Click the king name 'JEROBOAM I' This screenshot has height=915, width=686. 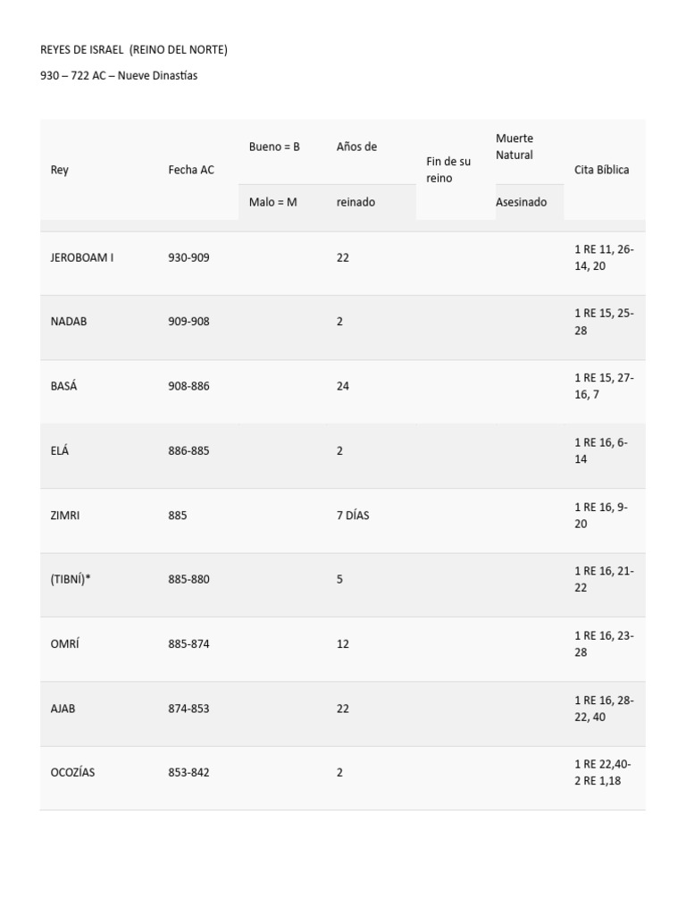pos(82,257)
